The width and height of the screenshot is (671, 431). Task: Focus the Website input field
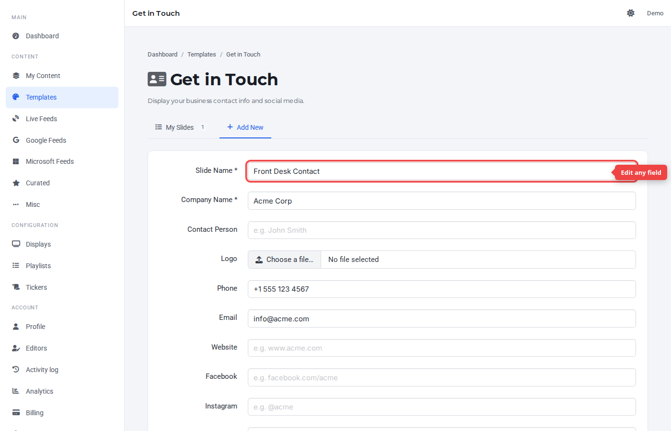pyautogui.click(x=442, y=348)
